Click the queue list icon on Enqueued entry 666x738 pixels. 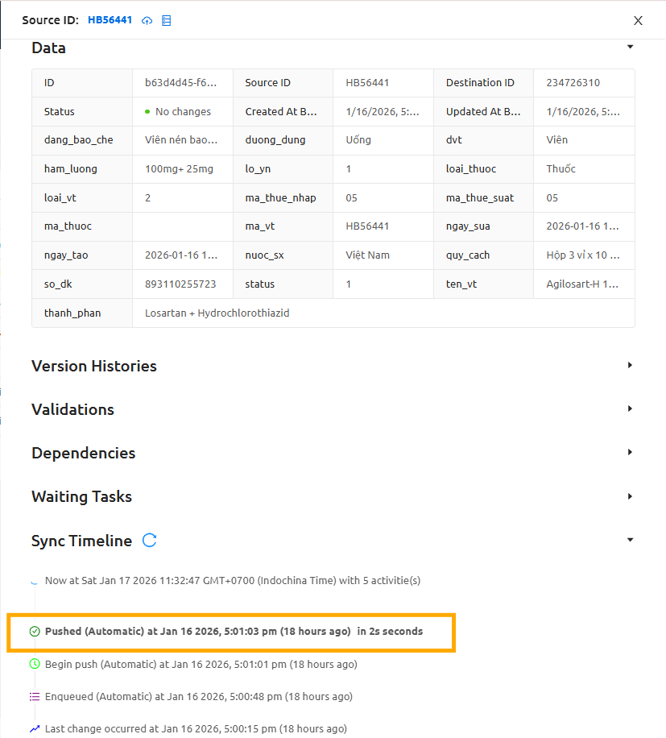coord(35,696)
